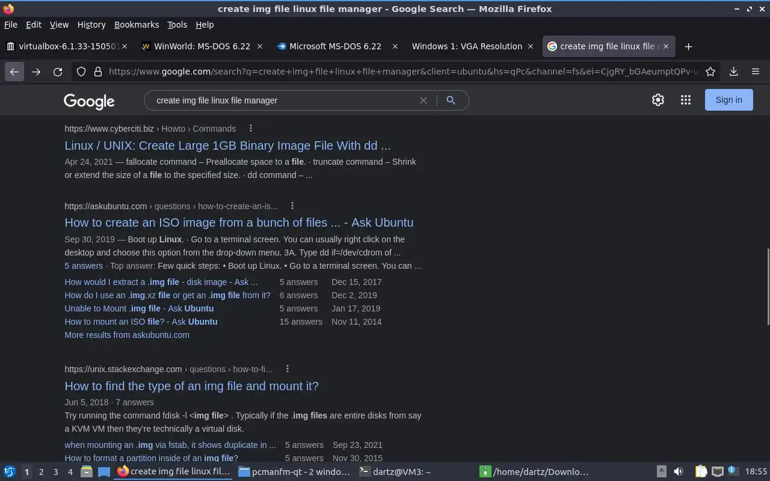This screenshot has height=481, width=770.
Task: Reload the current page
Action: (58, 72)
